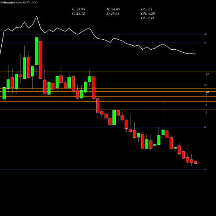Viewport: 216px width, 216px height.
Task: Click the '5' level label
Action: click(206, 105)
